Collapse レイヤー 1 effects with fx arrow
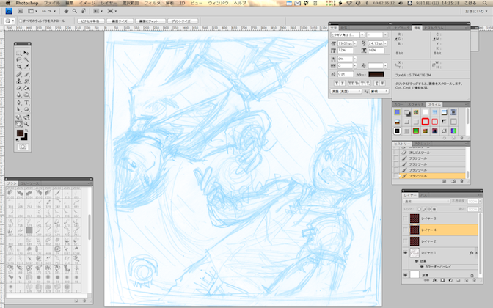Viewport: 493px width, 308px height. pyautogui.click(x=476, y=253)
